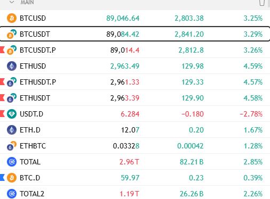
Task: Select the ETHBTC symbol name
Action: (33, 146)
